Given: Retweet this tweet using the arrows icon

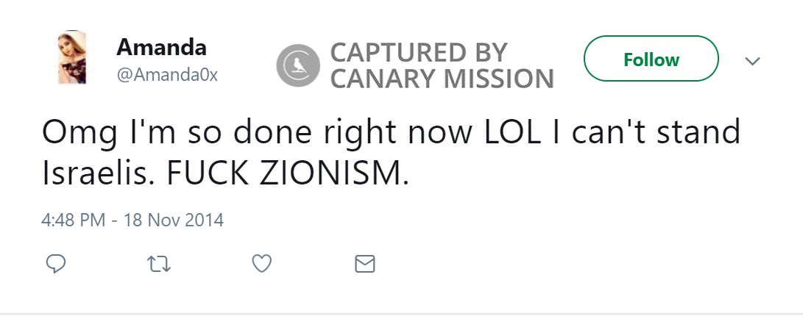Looking at the screenshot, I should coord(159,263).
